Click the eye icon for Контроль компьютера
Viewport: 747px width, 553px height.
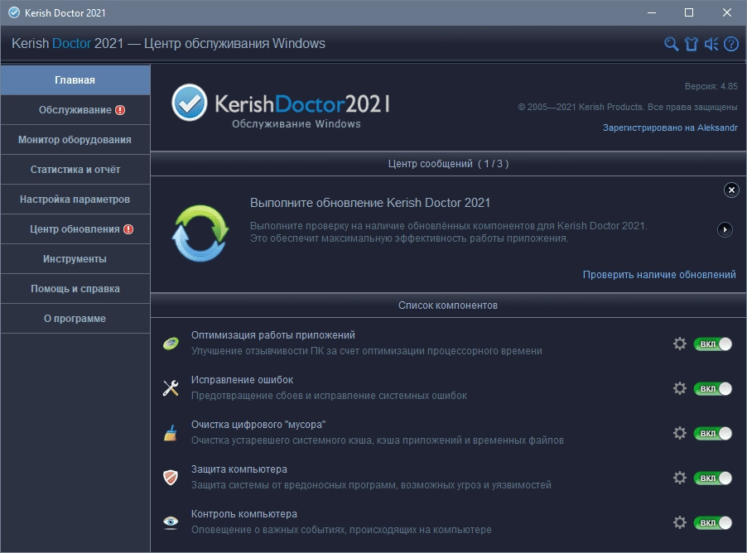tap(171, 522)
